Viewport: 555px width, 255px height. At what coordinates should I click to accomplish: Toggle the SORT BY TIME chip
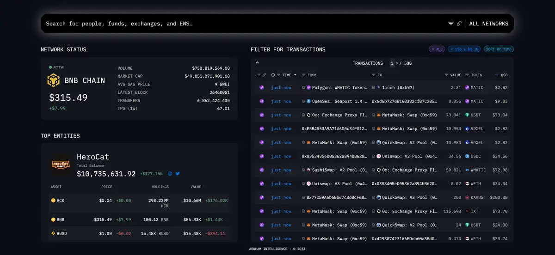[499, 49]
